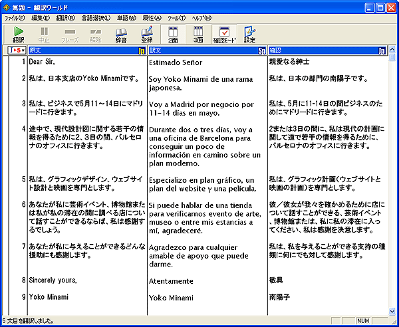The height and width of the screenshot is (327, 399).
Task: Click source sentence about グラフィックデザイン
Action: 86,183
